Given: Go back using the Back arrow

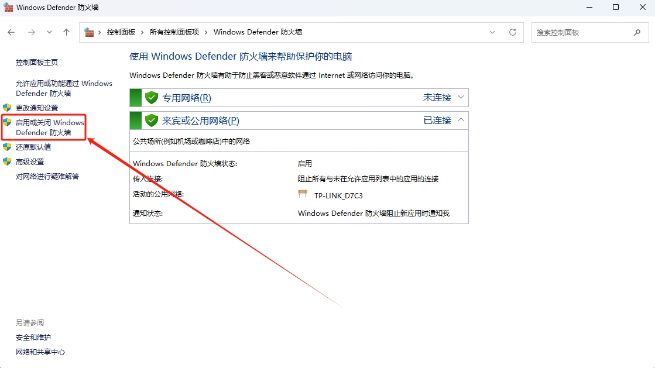Looking at the screenshot, I should [11, 32].
